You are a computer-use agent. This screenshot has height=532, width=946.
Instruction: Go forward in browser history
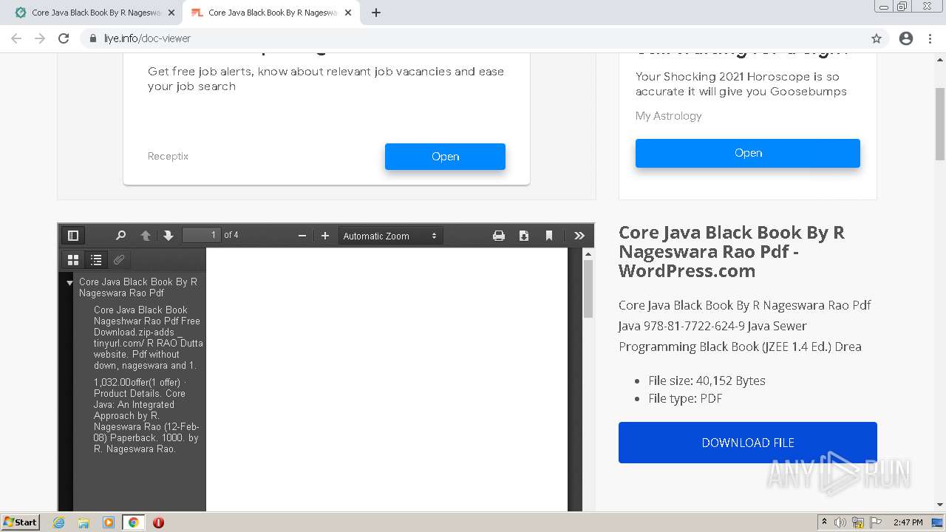tap(40, 38)
